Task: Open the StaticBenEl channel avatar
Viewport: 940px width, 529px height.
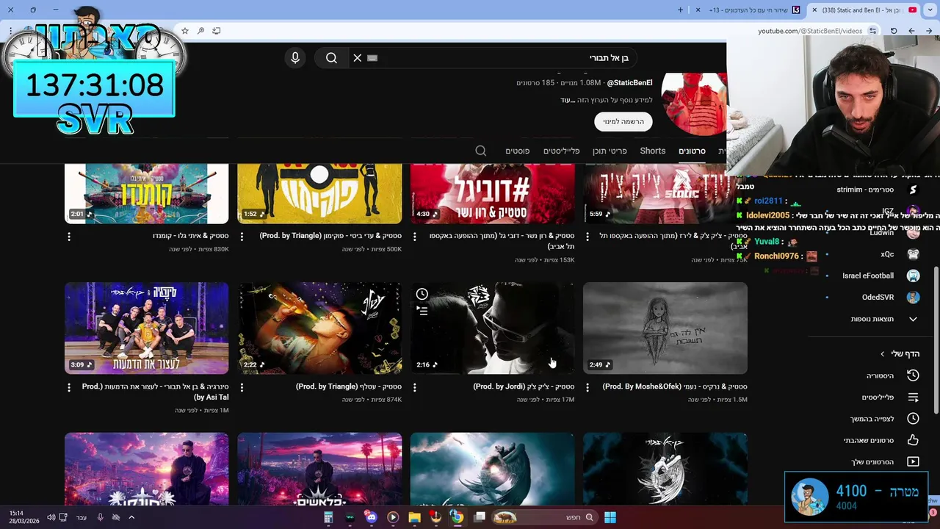Action: click(694, 103)
